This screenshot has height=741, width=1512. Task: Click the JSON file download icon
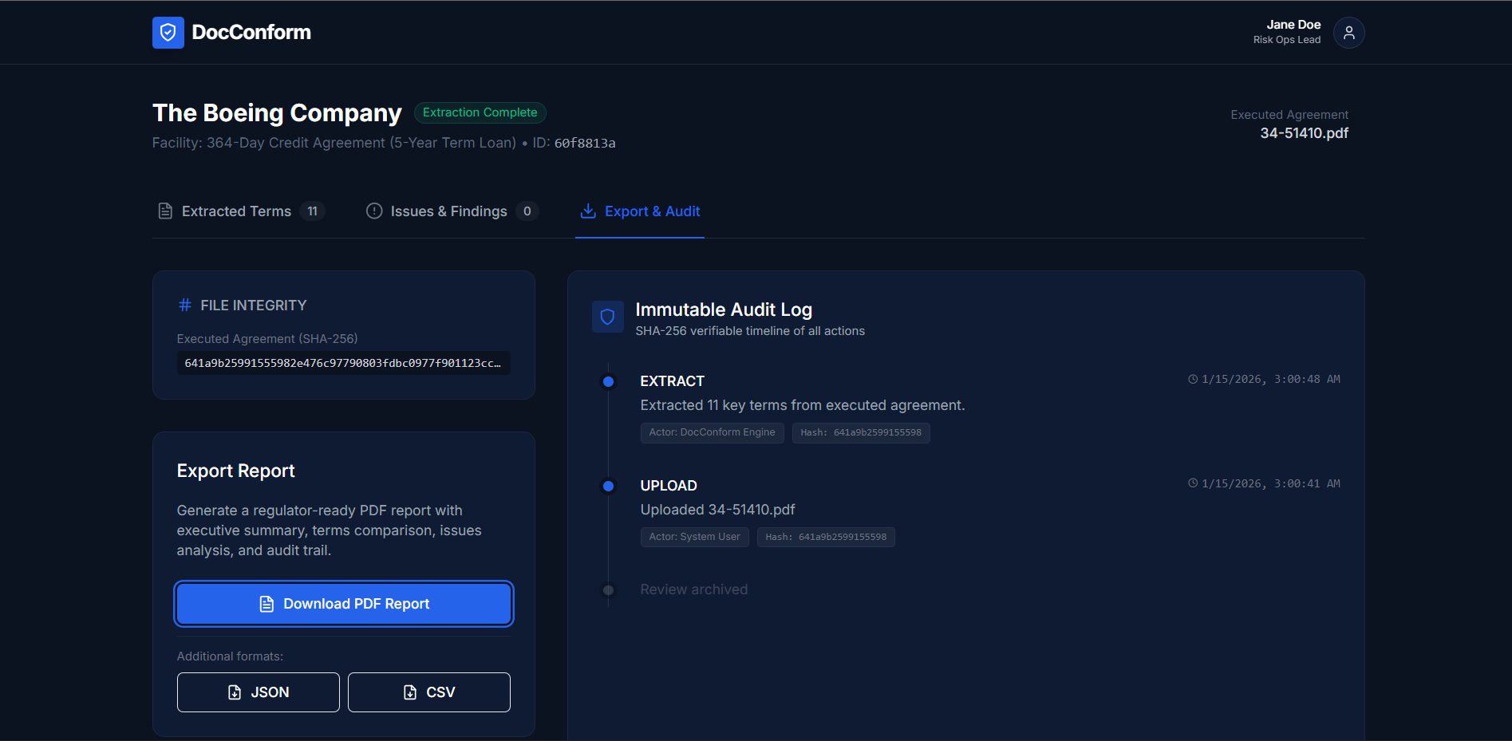pos(235,692)
